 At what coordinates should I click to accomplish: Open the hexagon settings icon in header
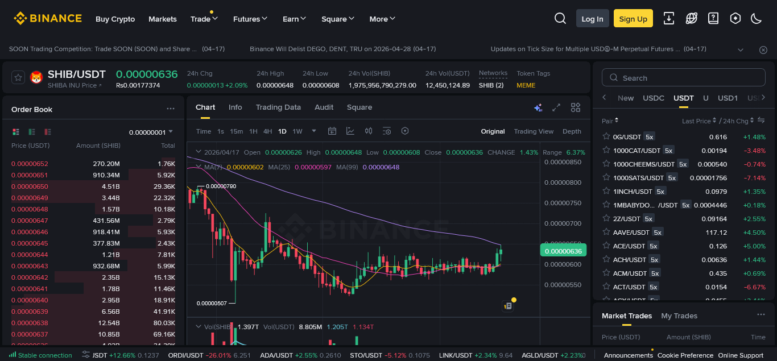tap(735, 18)
